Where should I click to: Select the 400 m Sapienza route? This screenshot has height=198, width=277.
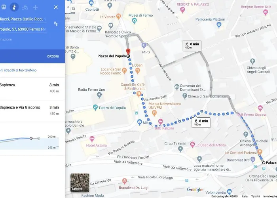(x=29, y=88)
